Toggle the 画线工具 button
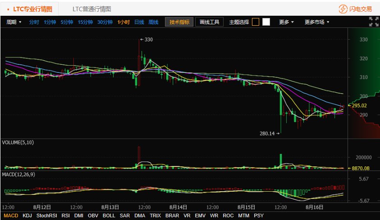380x220 pixels. coord(209,22)
